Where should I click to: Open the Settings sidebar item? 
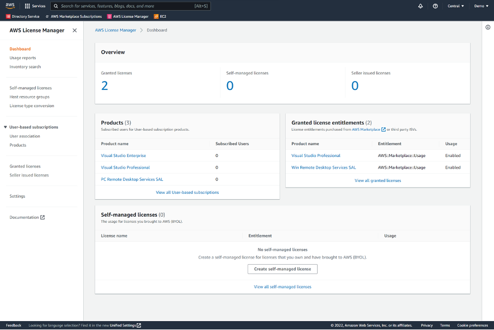17,196
